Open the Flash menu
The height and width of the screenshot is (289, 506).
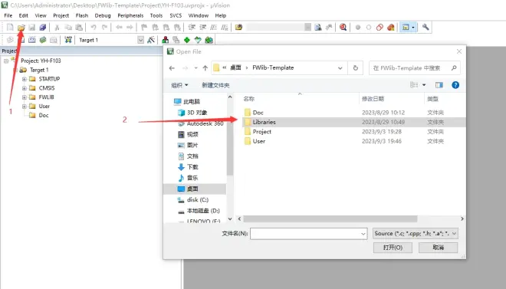81,15
